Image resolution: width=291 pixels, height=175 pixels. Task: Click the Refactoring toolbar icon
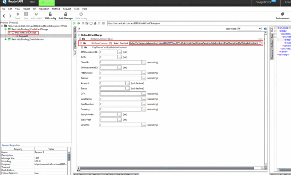81,15
